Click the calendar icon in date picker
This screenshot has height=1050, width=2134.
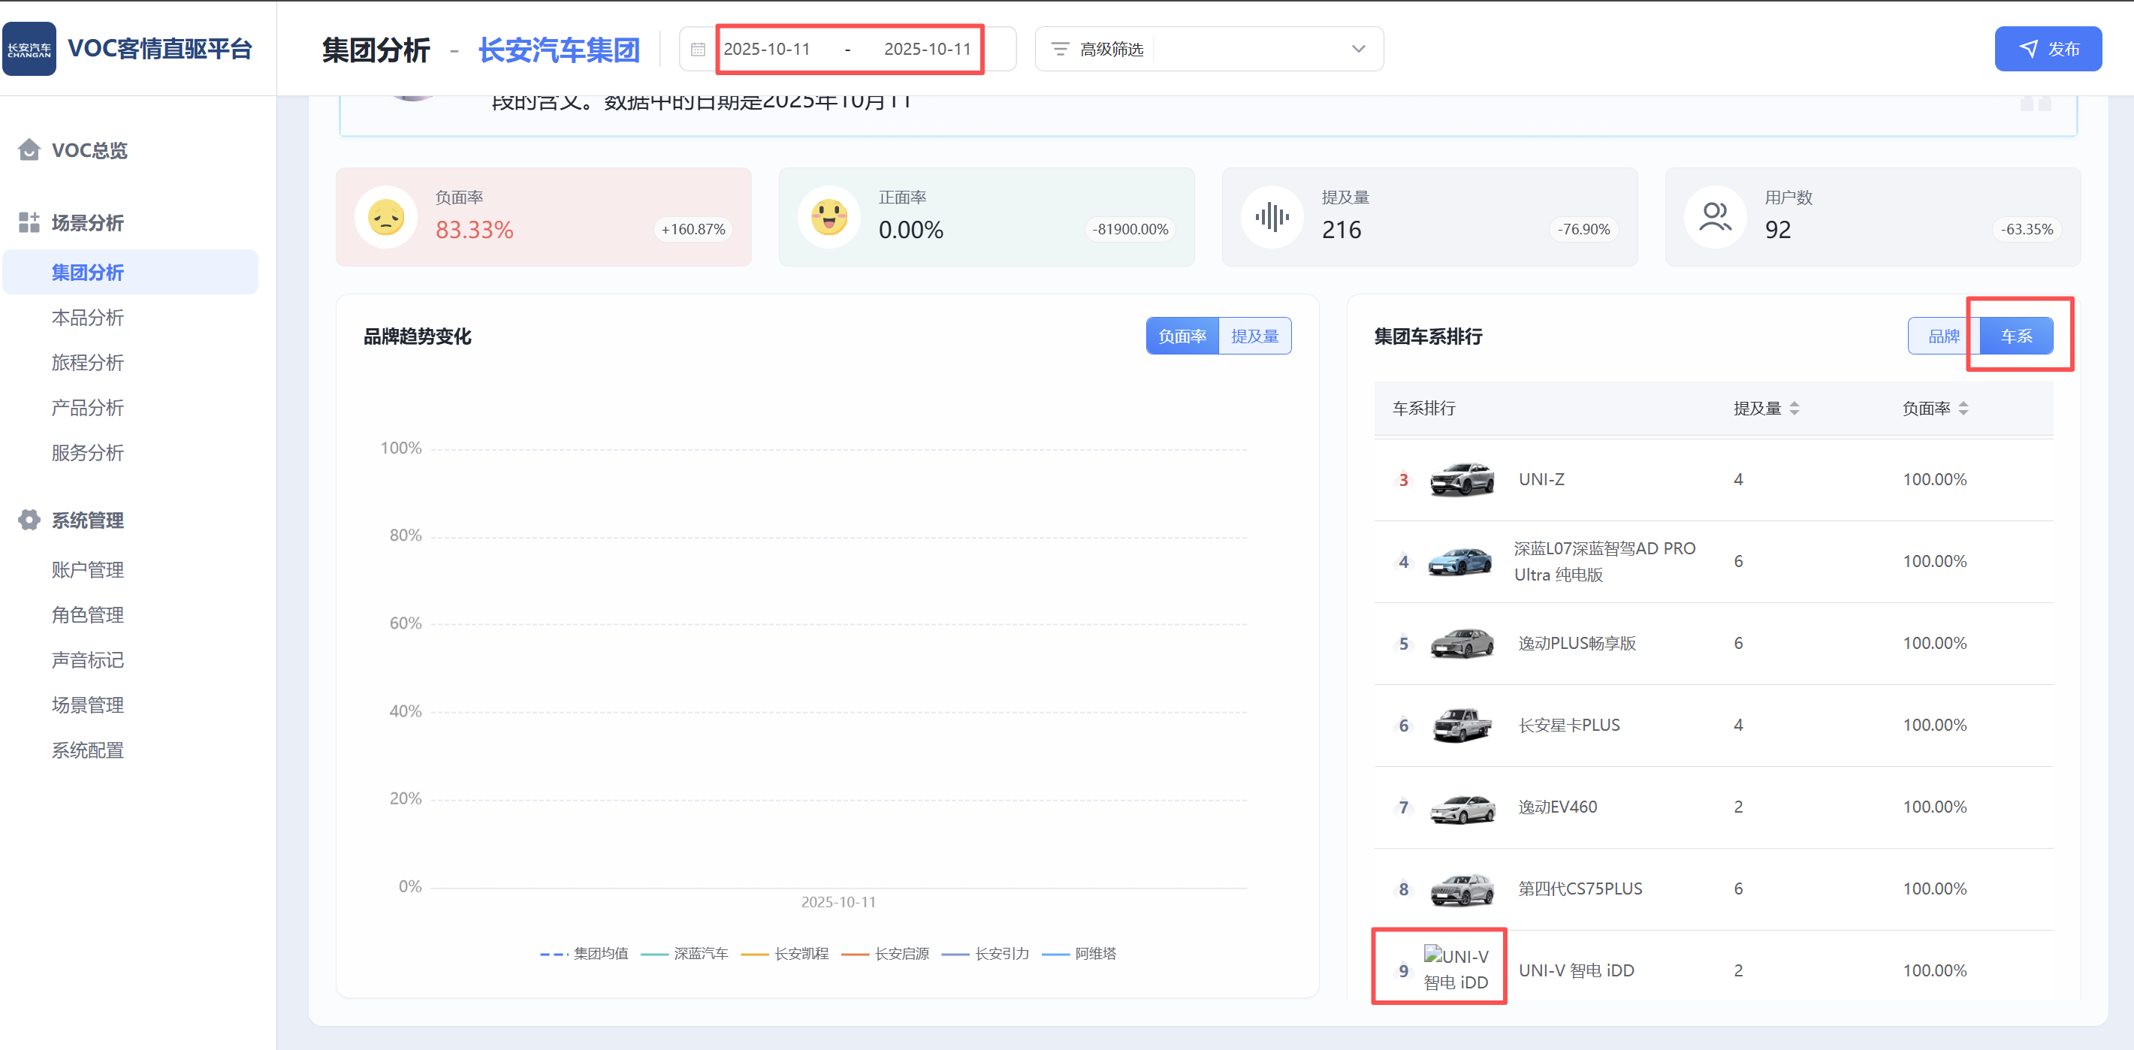698,50
